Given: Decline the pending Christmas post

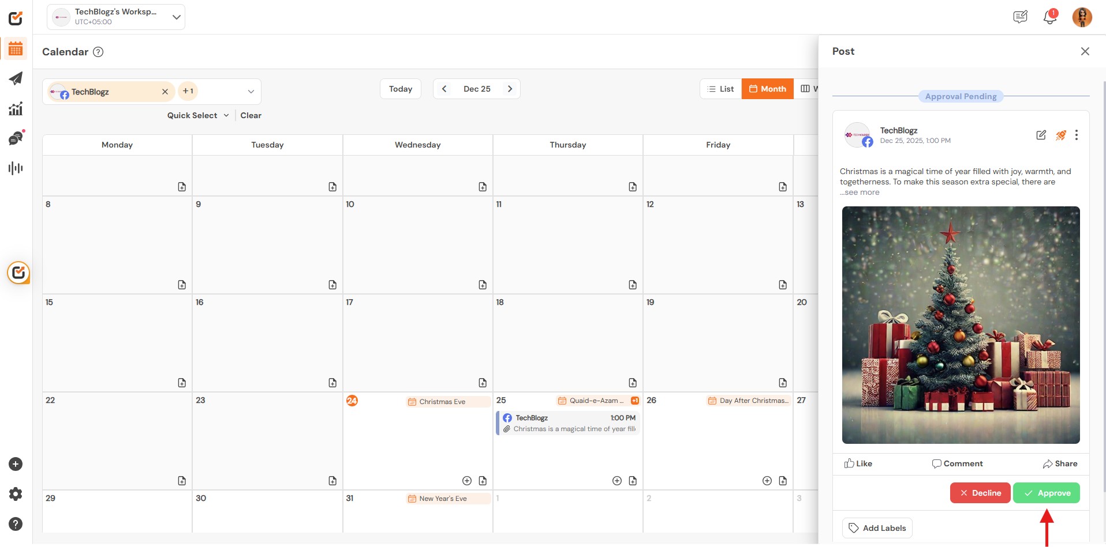Looking at the screenshot, I should (980, 493).
